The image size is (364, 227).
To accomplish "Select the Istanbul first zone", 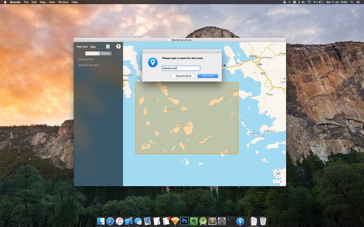I will coord(86,59).
